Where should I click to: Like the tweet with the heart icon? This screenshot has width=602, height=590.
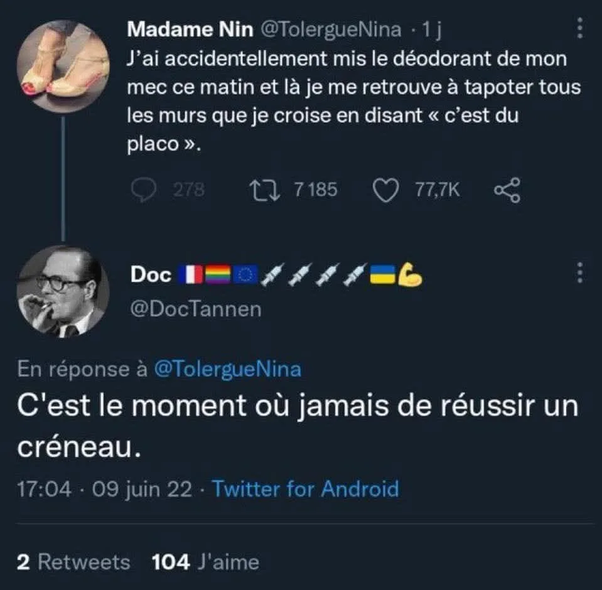(x=386, y=190)
